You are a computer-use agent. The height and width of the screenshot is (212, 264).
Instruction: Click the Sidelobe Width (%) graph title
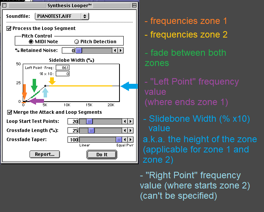(x=72, y=60)
